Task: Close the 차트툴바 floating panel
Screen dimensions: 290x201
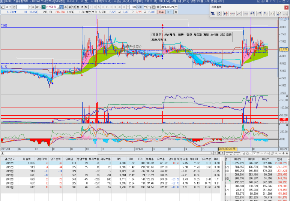Action: pyautogui.click(x=286, y=7)
